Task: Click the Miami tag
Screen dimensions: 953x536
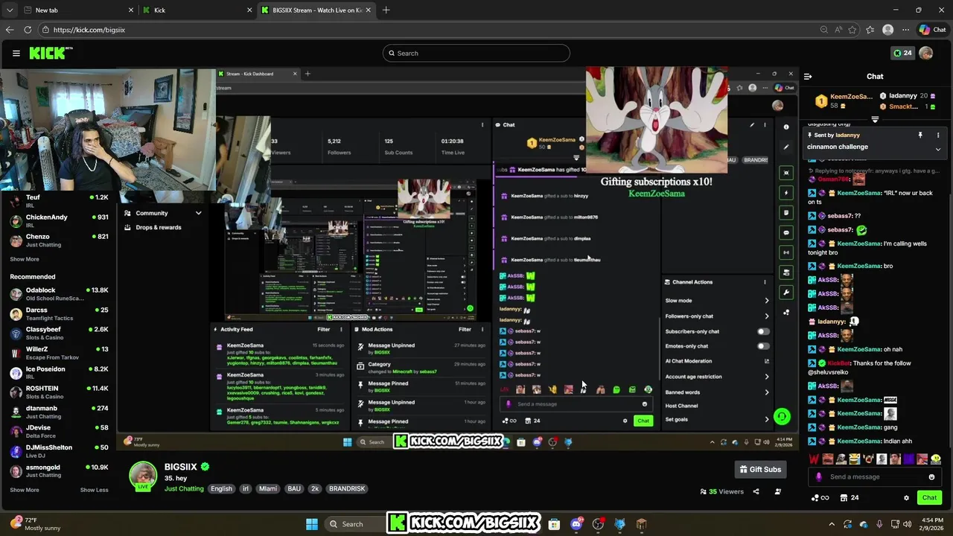Action: 268,488
